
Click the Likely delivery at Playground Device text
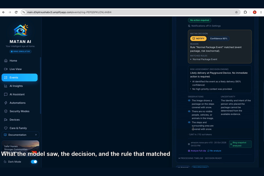click(219, 75)
